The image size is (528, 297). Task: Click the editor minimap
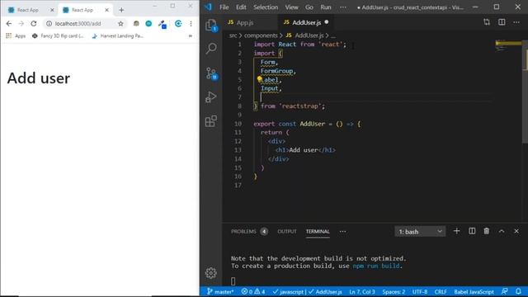pyautogui.click(x=508, y=45)
